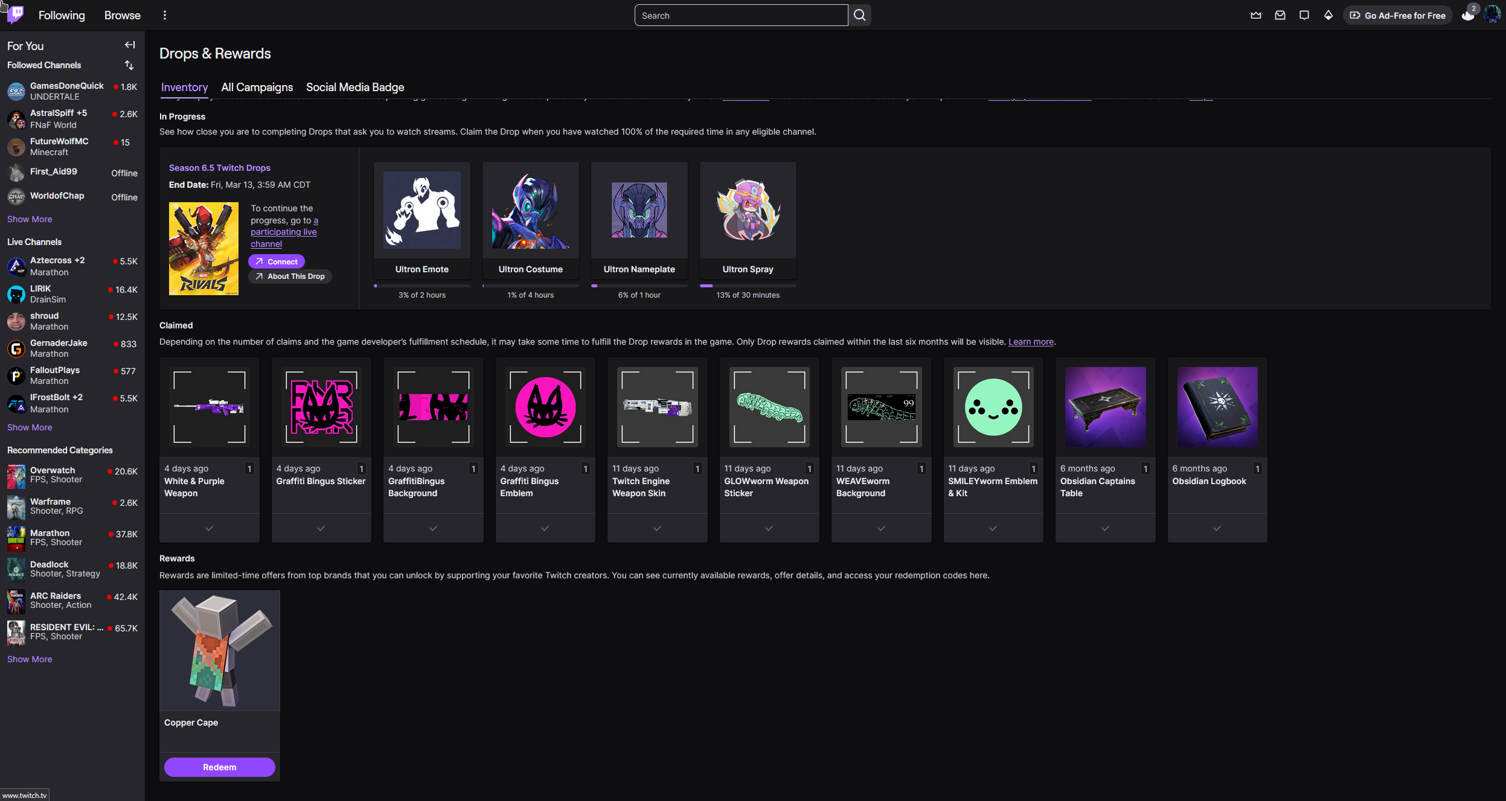Open the Social Media Badge tab
Image resolution: width=1506 pixels, height=801 pixels.
[x=354, y=88]
